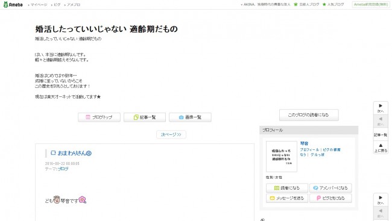This screenshot has height=221, width=392.
Task: Click このブログの読者になる button
Action: click(309, 115)
